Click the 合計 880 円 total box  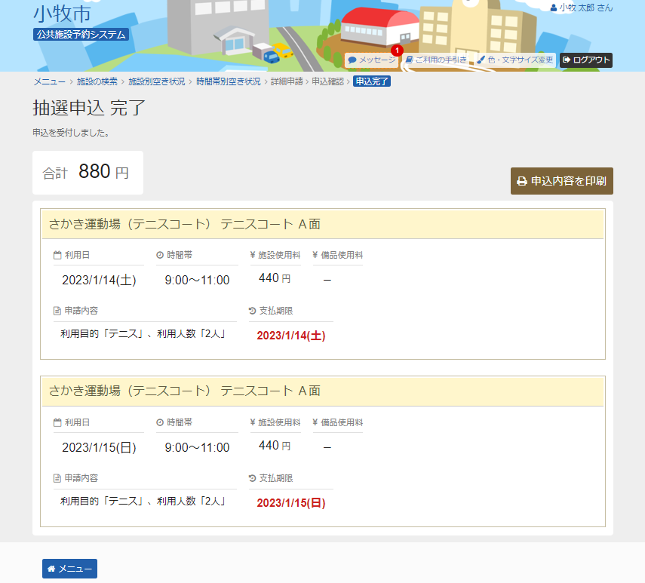(88, 173)
